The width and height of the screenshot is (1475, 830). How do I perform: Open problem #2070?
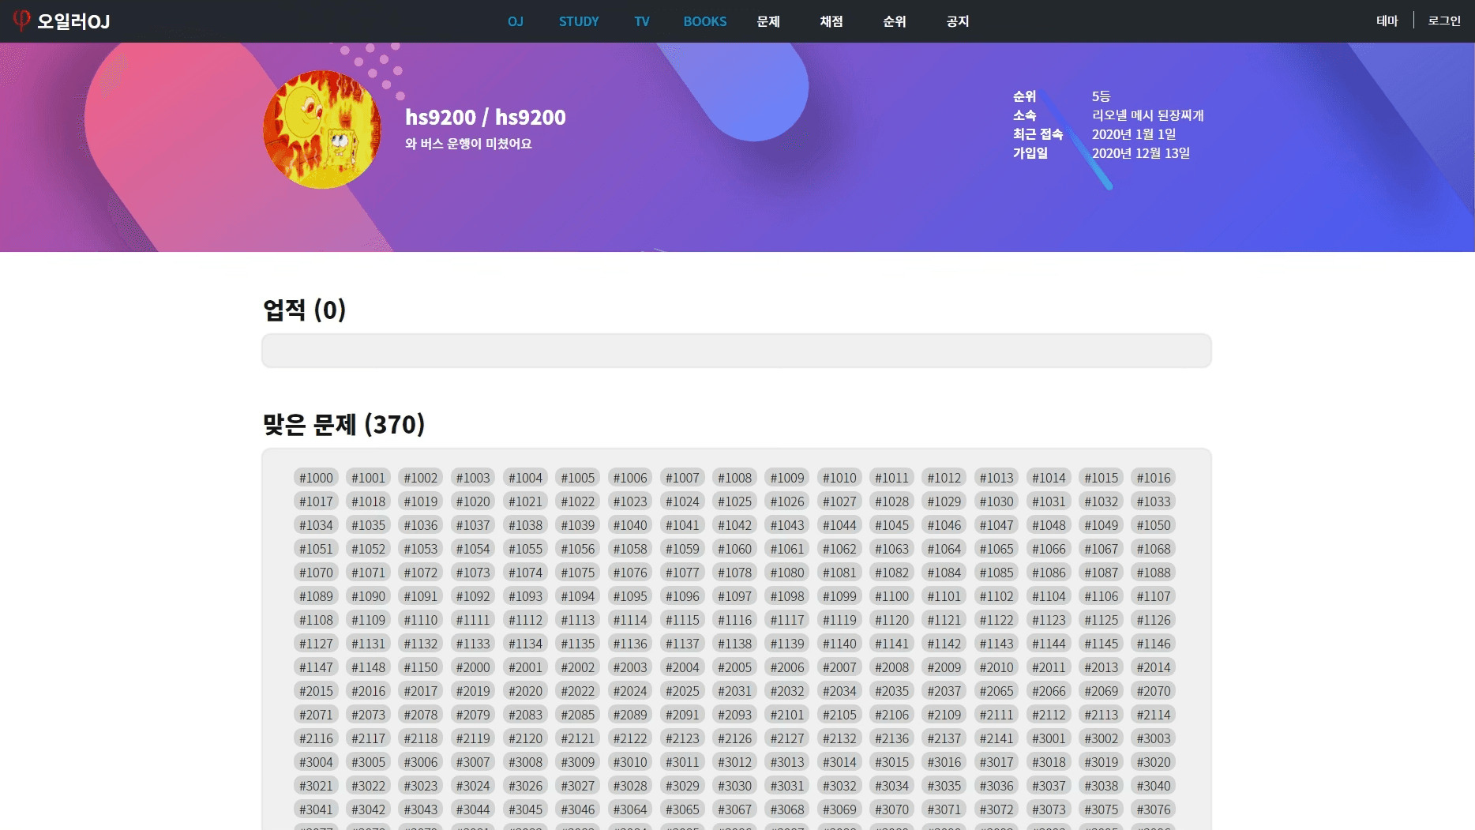coord(1154,691)
